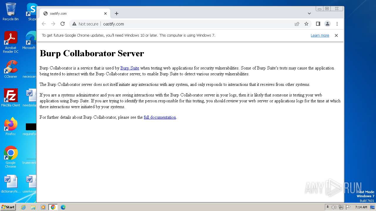
Task: Select the oastify.com tab
Action: coord(75,13)
